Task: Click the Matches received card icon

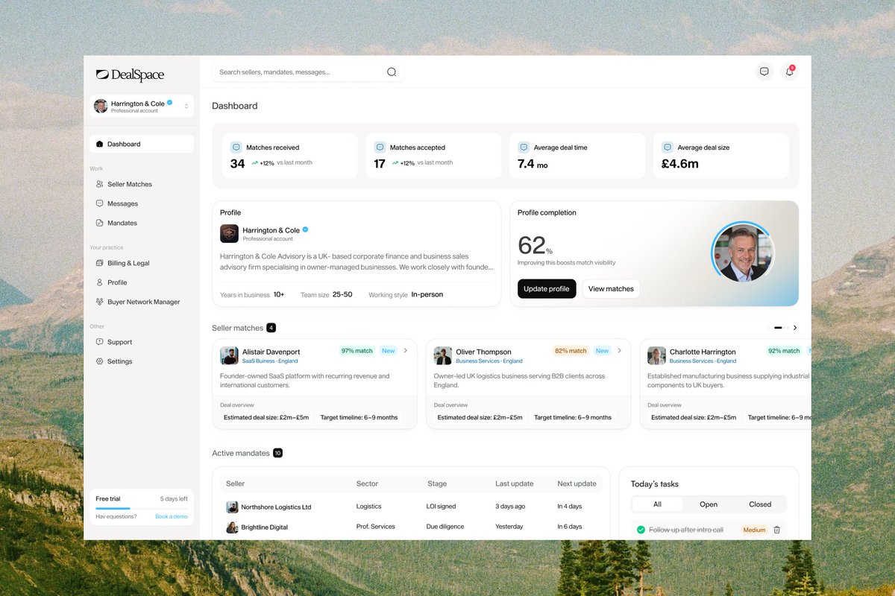Action: 236,148
